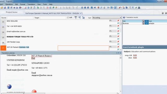
Task: Click the first round tab navigation button at right
Action: coord(163,13)
